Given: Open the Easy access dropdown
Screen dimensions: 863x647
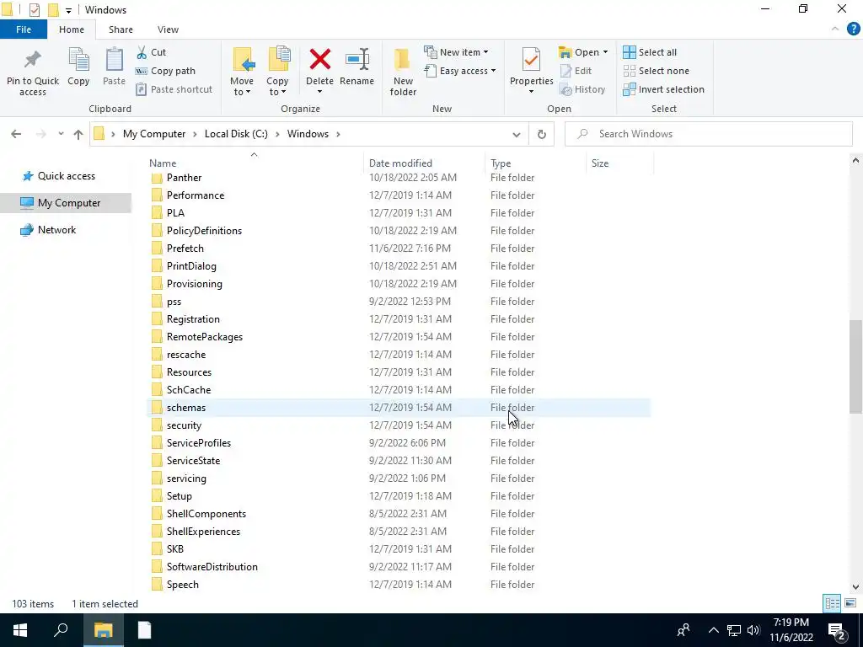Looking at the screenshot, I should 459,71.
